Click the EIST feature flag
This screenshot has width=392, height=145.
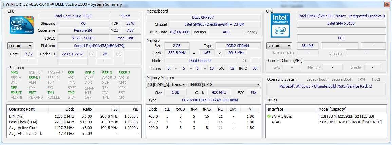pyautogui.click(x=32, y=93)
